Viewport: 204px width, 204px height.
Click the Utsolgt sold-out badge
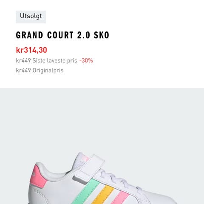[x=31, y=17]
